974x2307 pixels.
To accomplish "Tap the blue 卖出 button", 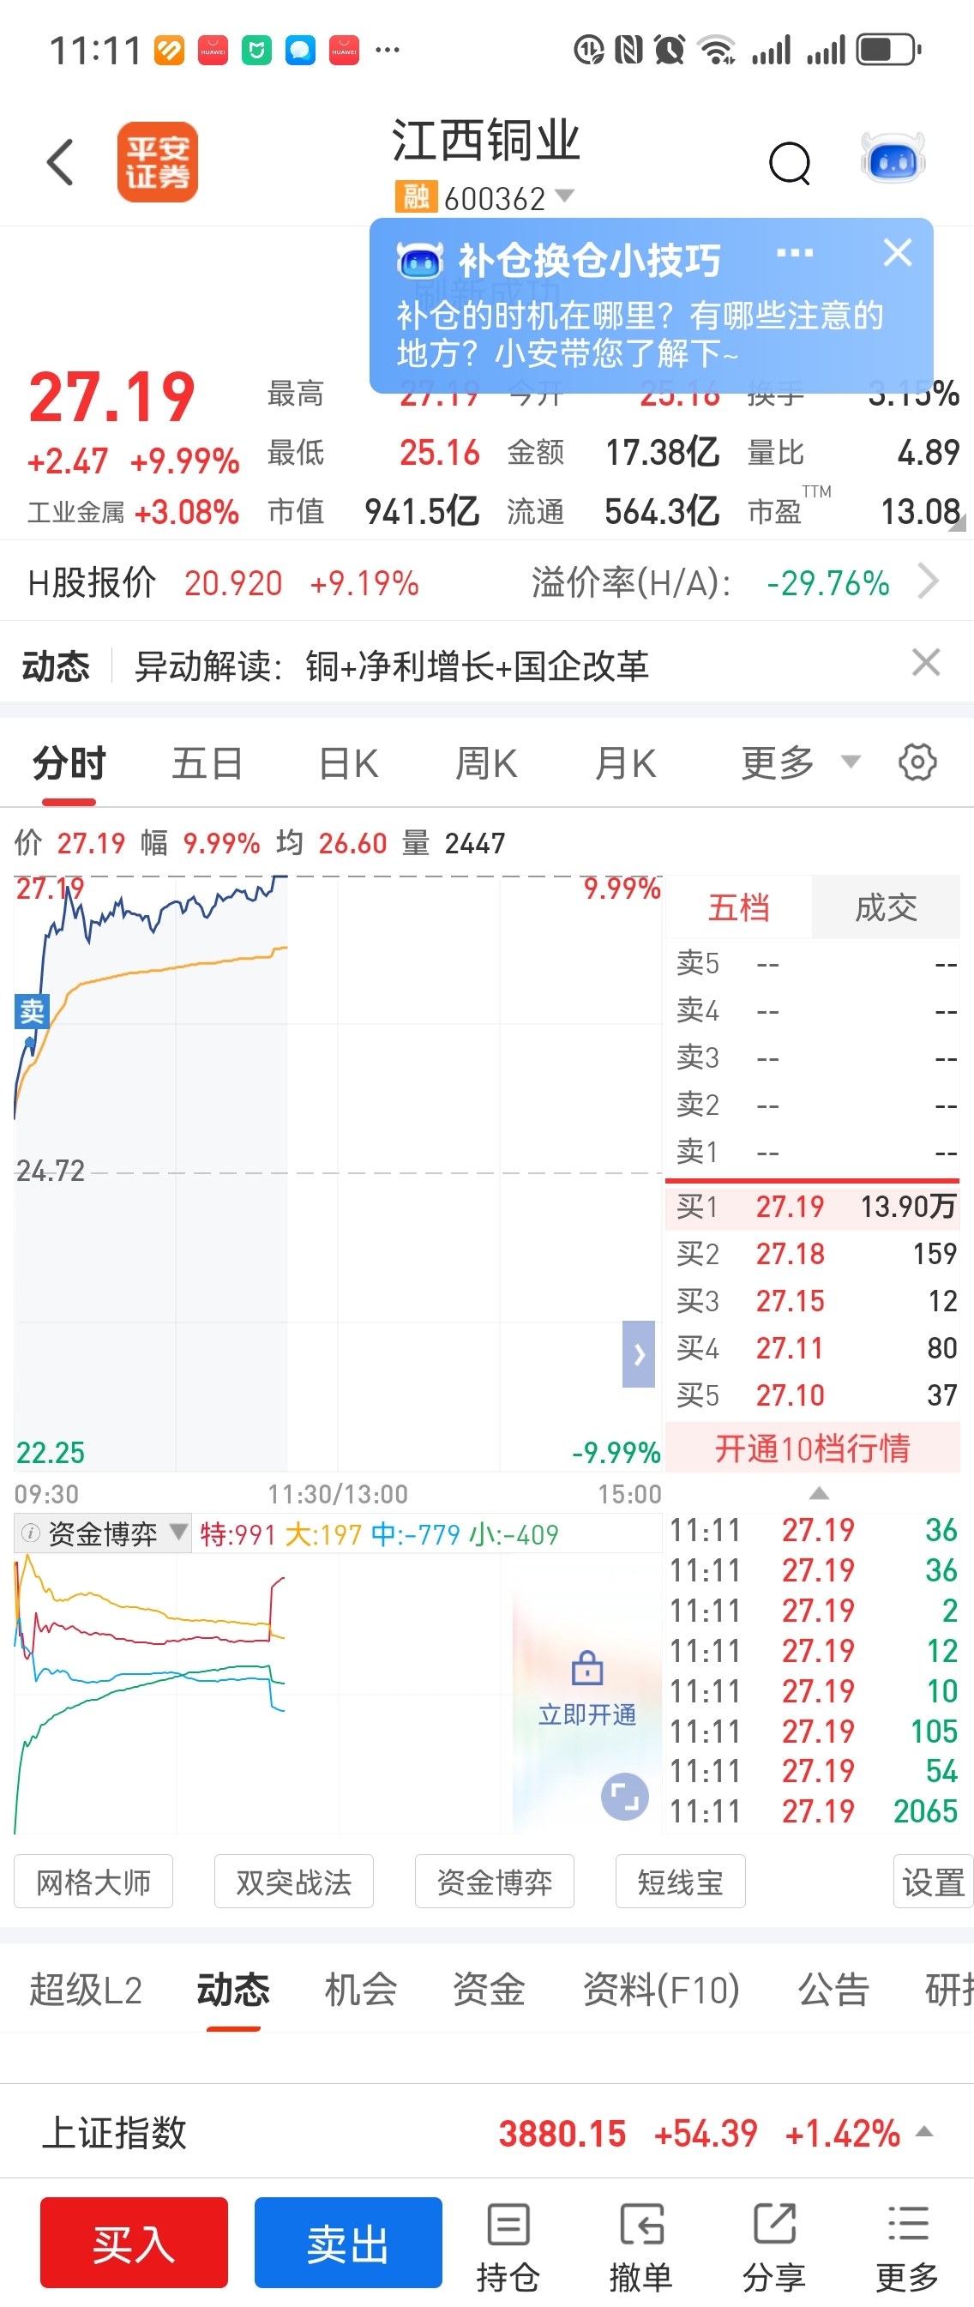I will coord(348,2243).
